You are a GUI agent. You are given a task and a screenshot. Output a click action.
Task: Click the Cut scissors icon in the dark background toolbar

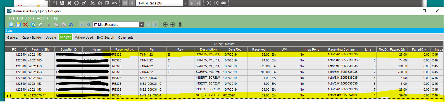tap(93, 3)
